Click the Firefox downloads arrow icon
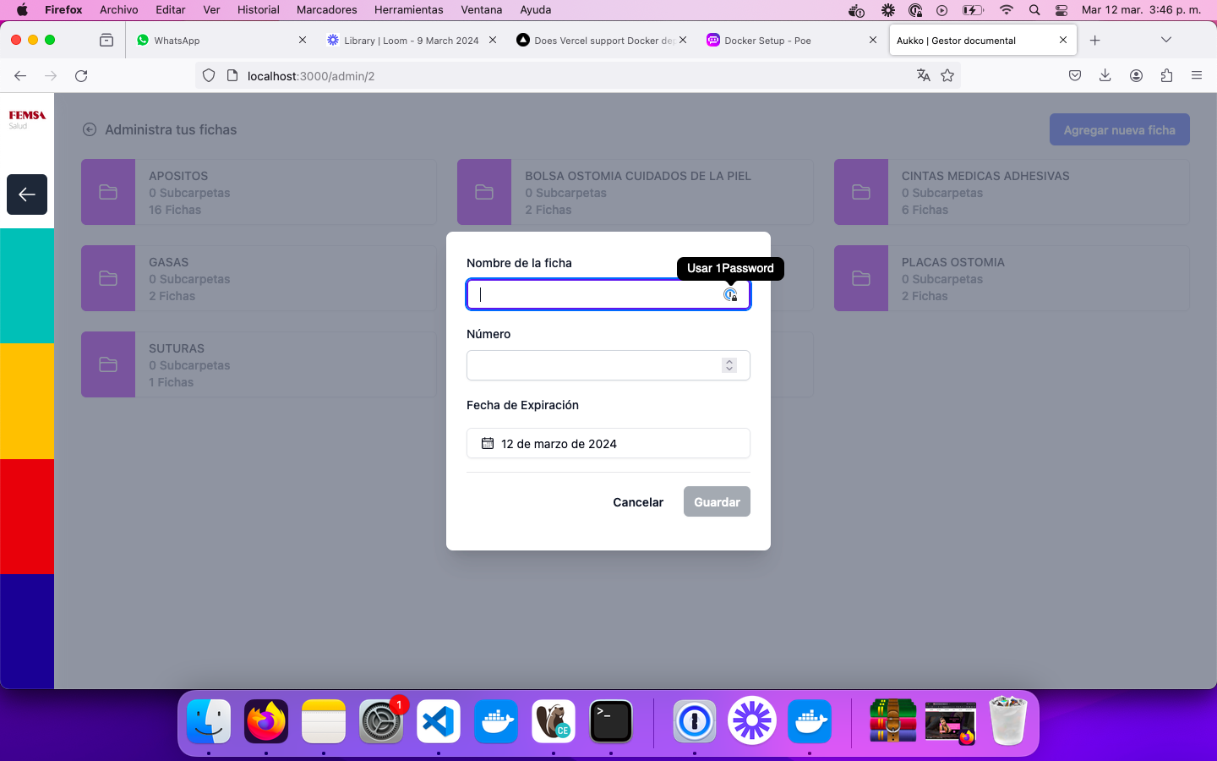1217x761 pixels. pyautogui.click(x=1105, y=76)
